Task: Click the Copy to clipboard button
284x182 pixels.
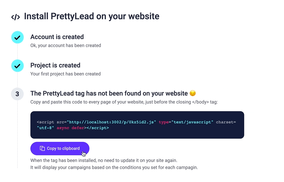Action: point(60,148)
